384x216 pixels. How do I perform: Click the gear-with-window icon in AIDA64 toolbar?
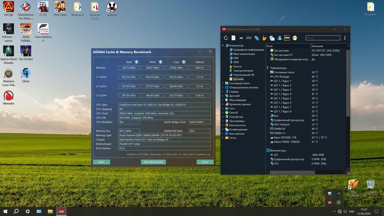(272, 38)
